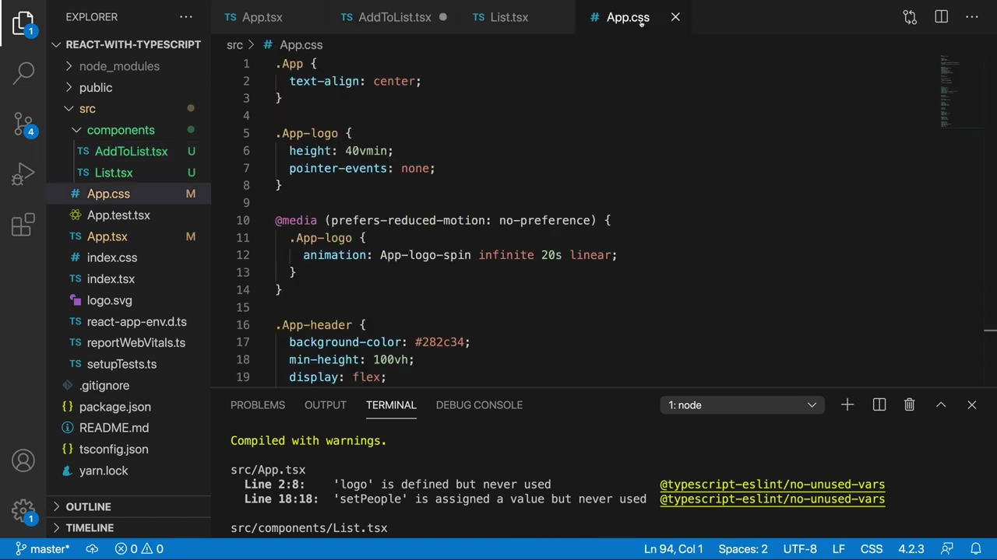Open the Accounts menu icon
Image resolution: width=997 pixels, height=560 pixels.
23,460
